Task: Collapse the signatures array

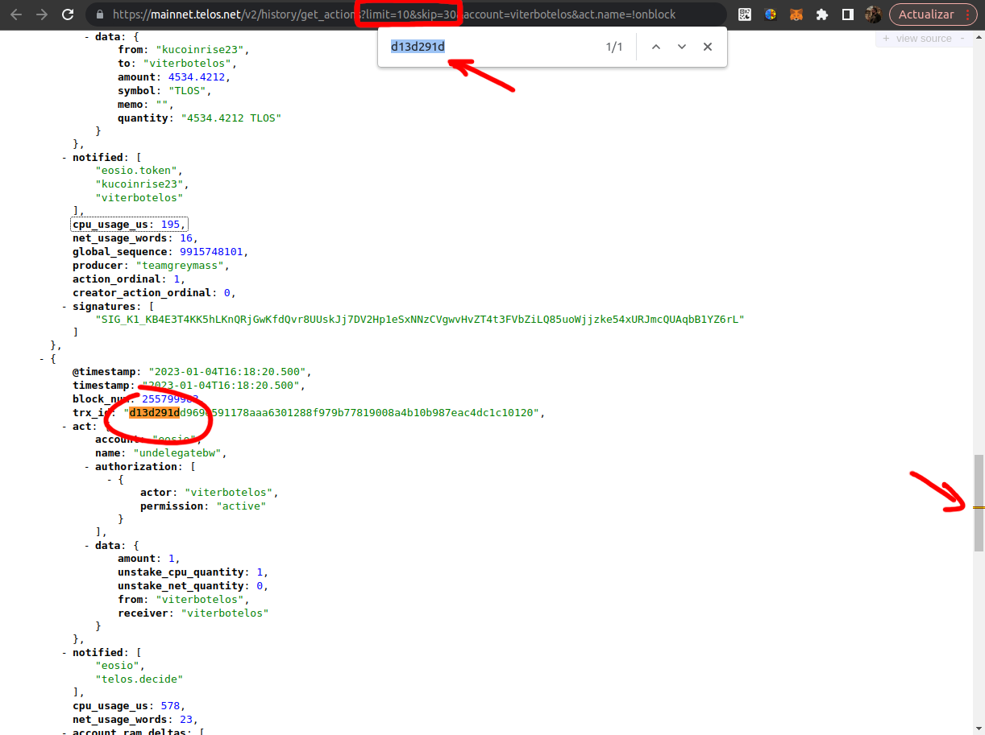Action: point(63,306)
